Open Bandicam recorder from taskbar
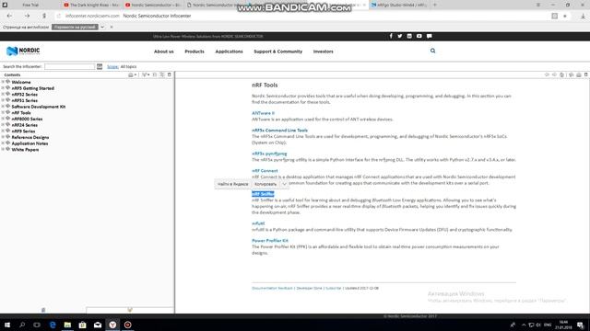The height and width of the screenshot is (331, 590). [x=127, y=325]
